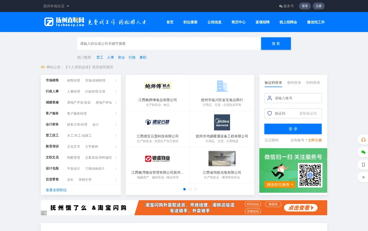The width and height of the screenshot is (368, 231).
Task: Click 精选职位推荐 on the green banner
Action: point(280,185)
